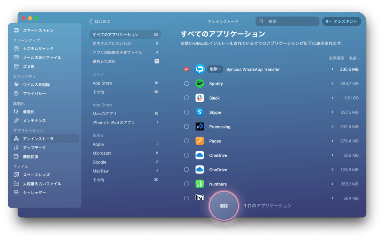
Task: Expand Spotify details chevron
Action: (333, 83)
